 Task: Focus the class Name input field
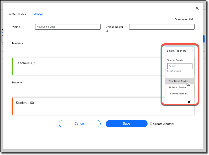point(68,27)
